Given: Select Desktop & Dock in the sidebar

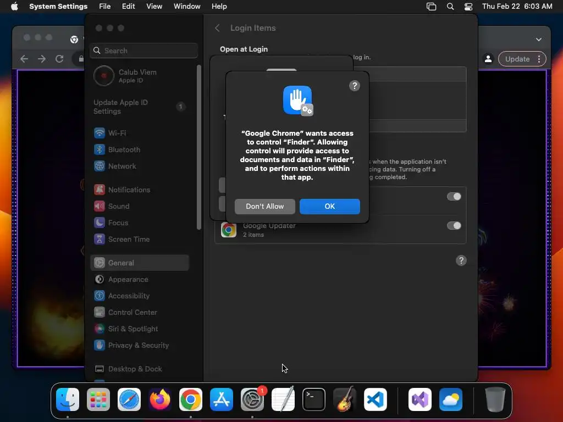Looking at the screenshot, I should pos(139,369).
